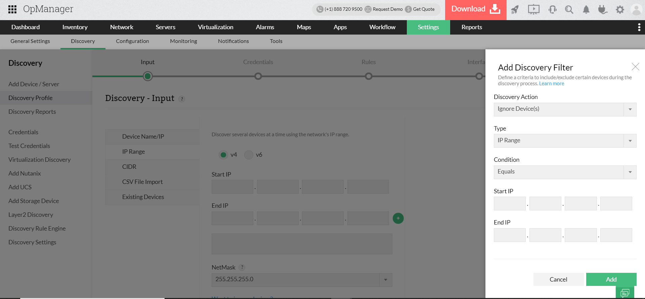Click the Rules step marker
This screenshot has width=645, height=299.
coord(369,76)
